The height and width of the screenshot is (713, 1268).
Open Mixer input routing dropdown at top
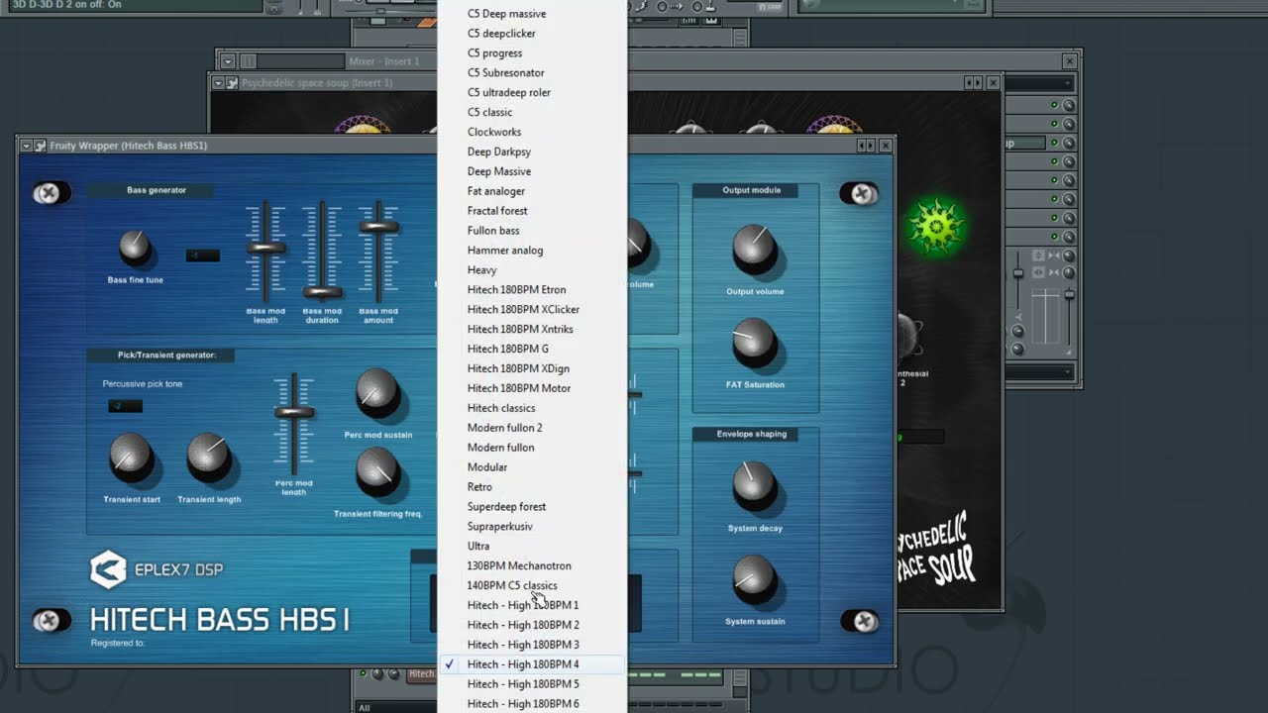1038,83
